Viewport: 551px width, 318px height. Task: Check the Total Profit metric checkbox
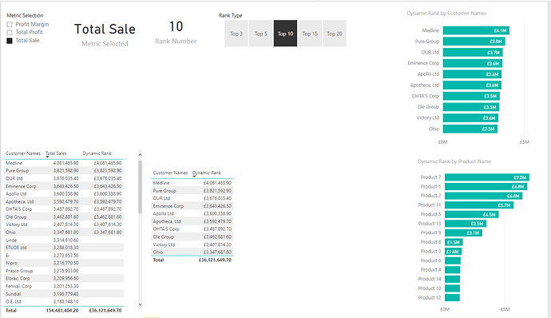point(10,33)
